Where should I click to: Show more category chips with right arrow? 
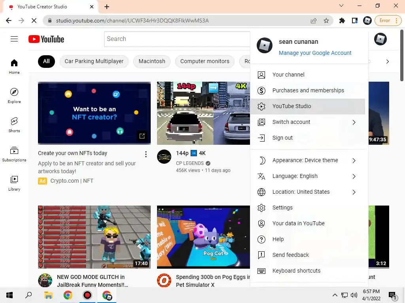click(388, 62)
